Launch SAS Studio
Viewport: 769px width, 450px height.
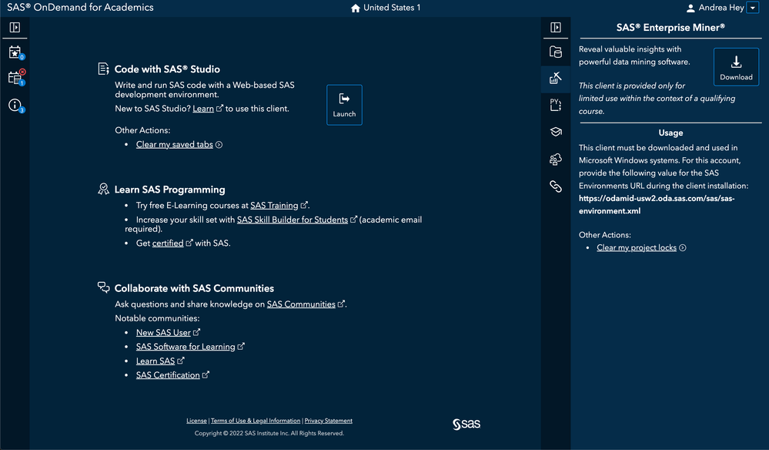tap(344, 105)
